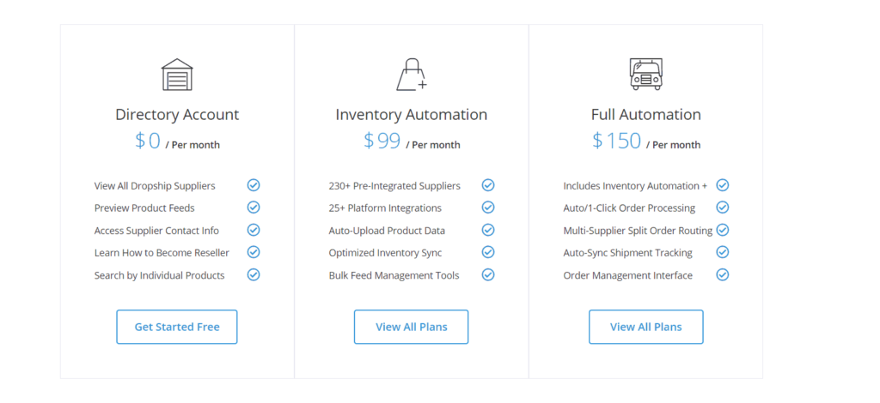
Task: Click the warehouse garage icon above Directory Account
Action: pos(177,75)
